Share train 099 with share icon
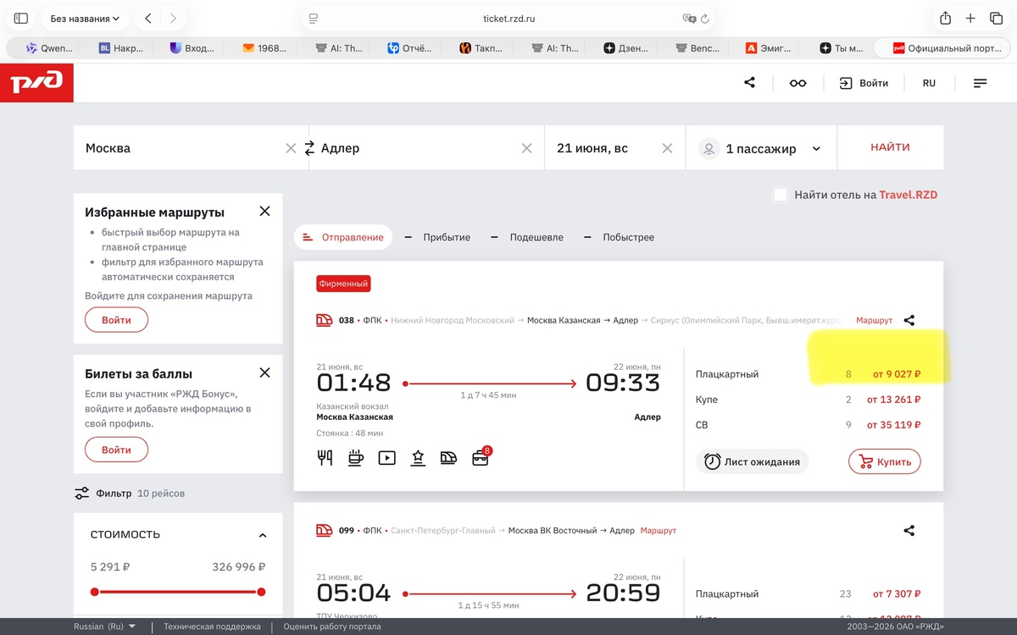Viewport: 1017px width, 635px height. [x=909, y=531]
